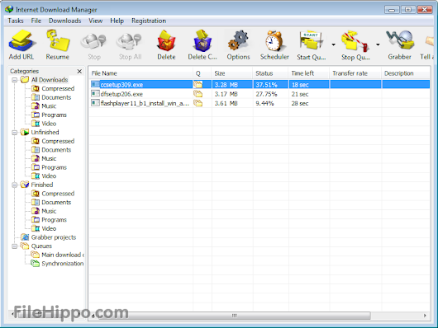Screen dimensions: 438x328
Task: Select the Unfinished category
Action: tap(45, 133)
